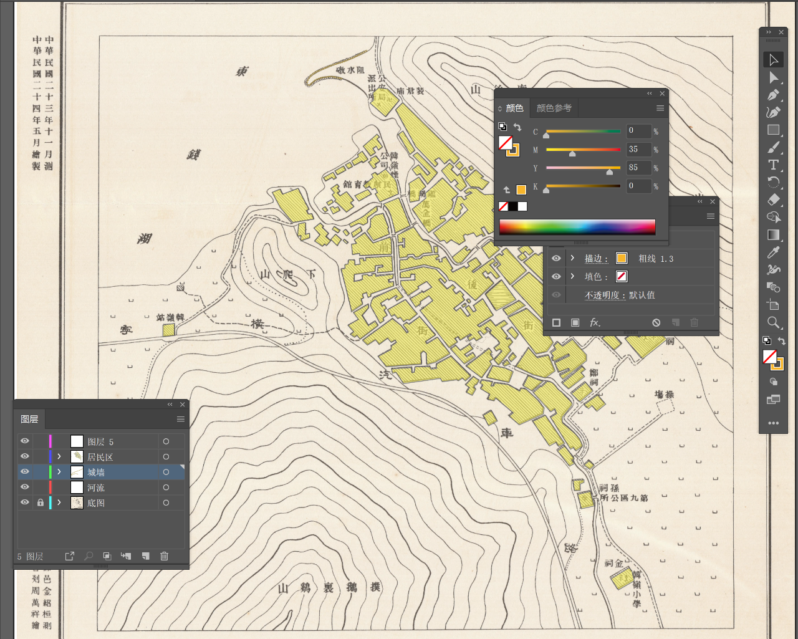Toggle visibility of 河流 layer

click(x=25, y=487)
